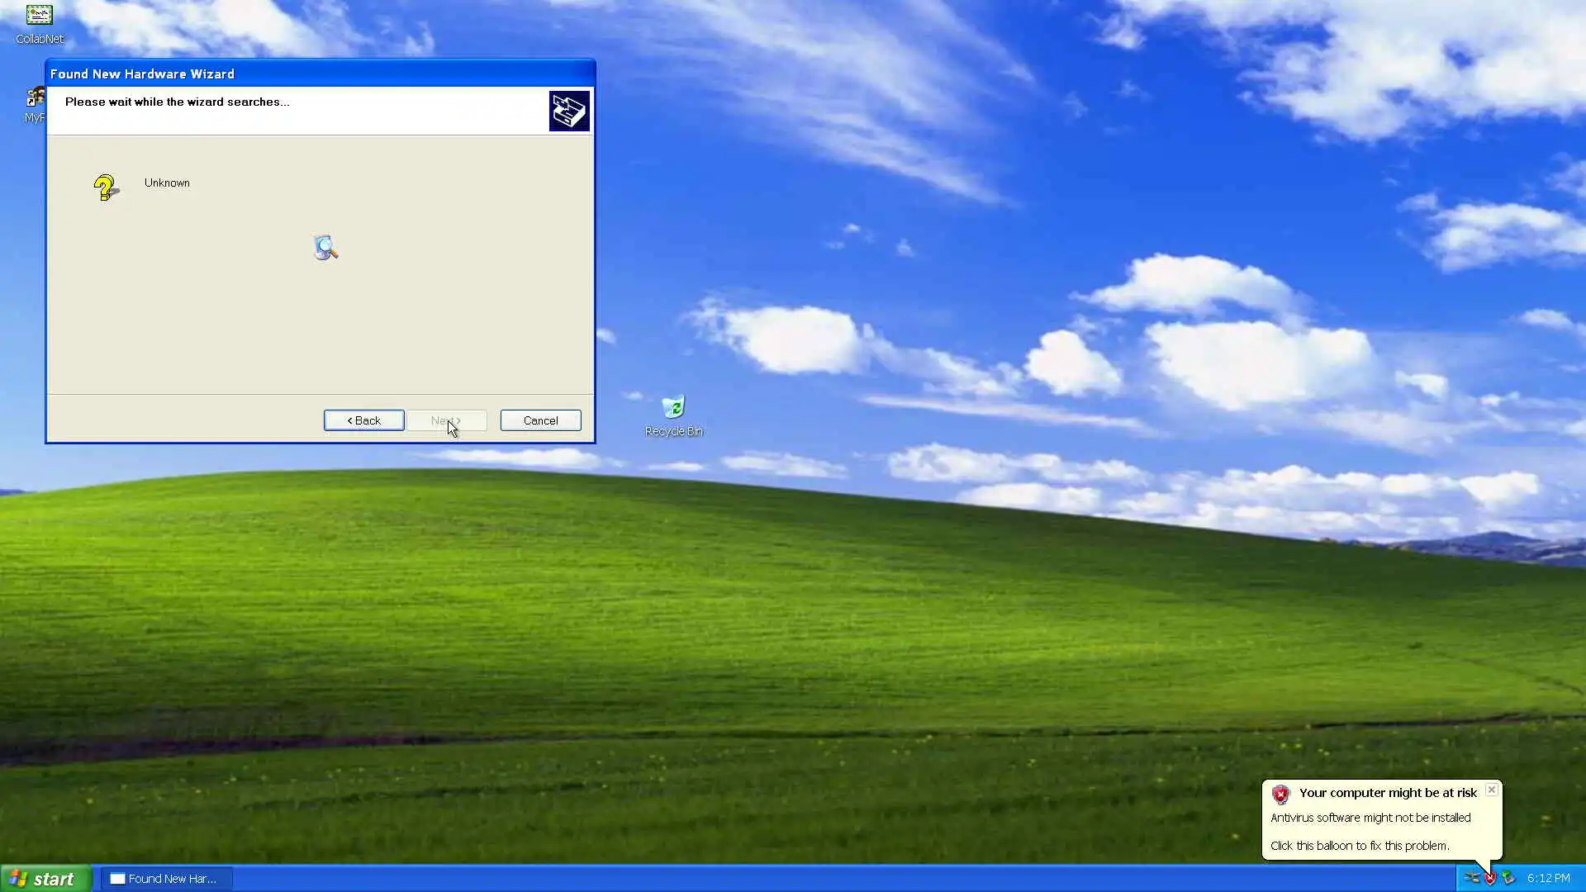1586x892 pixels.
Task: Click the disabled Next button
Action: (446, 420)
